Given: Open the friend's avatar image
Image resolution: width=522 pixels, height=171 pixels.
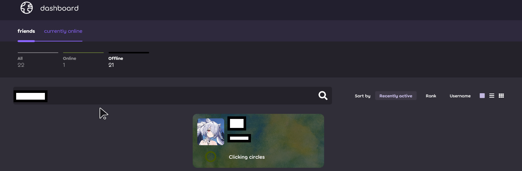Looking at the screenshot, I should pos(211,132).
